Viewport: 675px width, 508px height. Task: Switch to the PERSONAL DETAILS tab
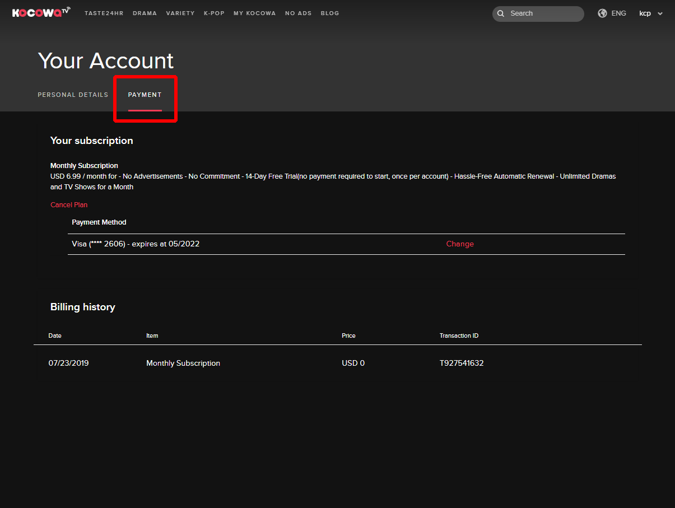coord(73,95)
